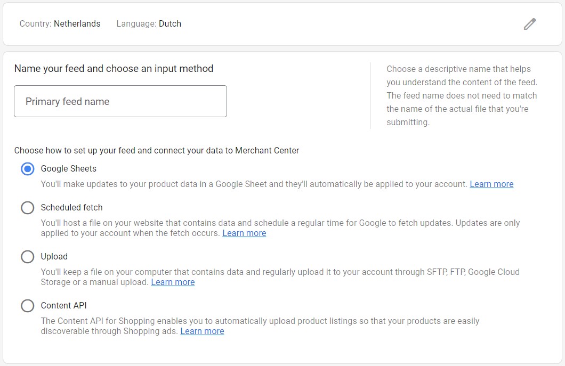Click the descriptive name help text
This screenshot has width=565, height=366.
462,95
